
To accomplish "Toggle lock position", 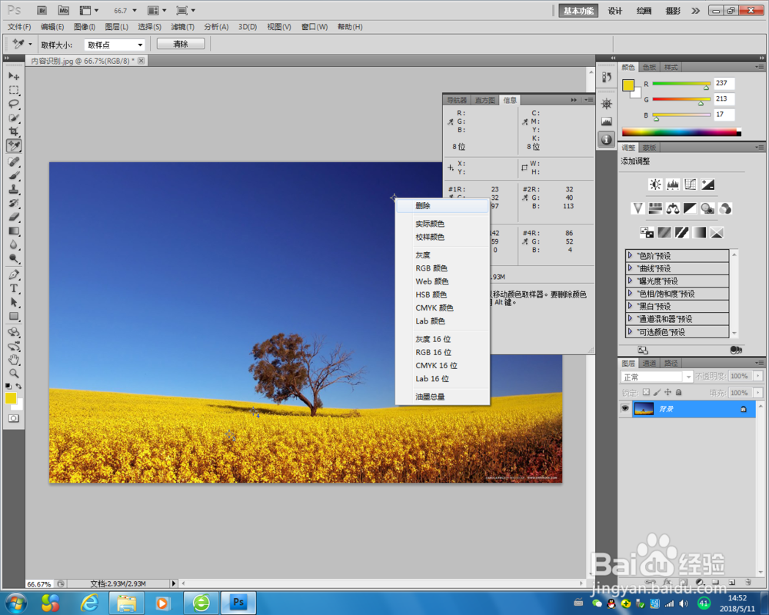I will pos(668,392).
